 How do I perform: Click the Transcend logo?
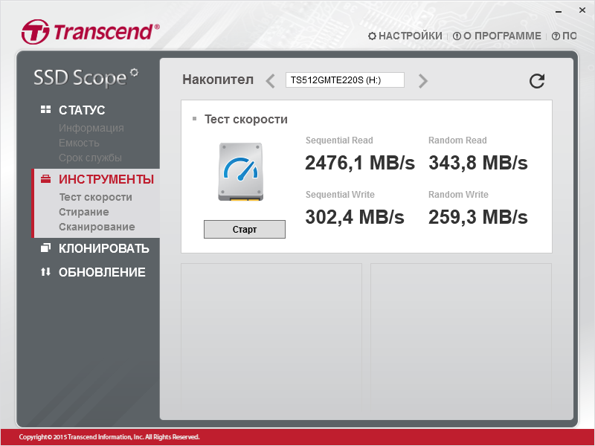point(90,32)
